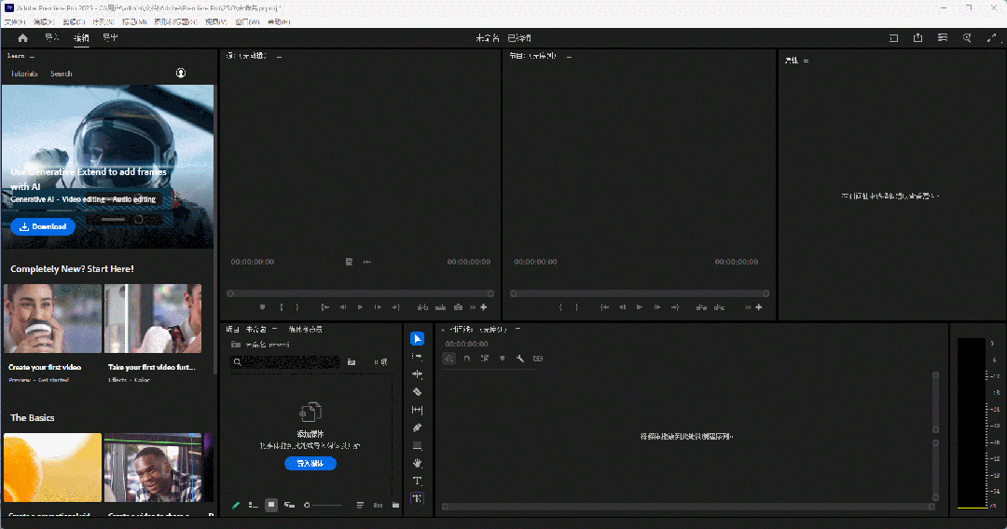
Task: Click Mark In in the Program monitor
Action: coord(560,307)
